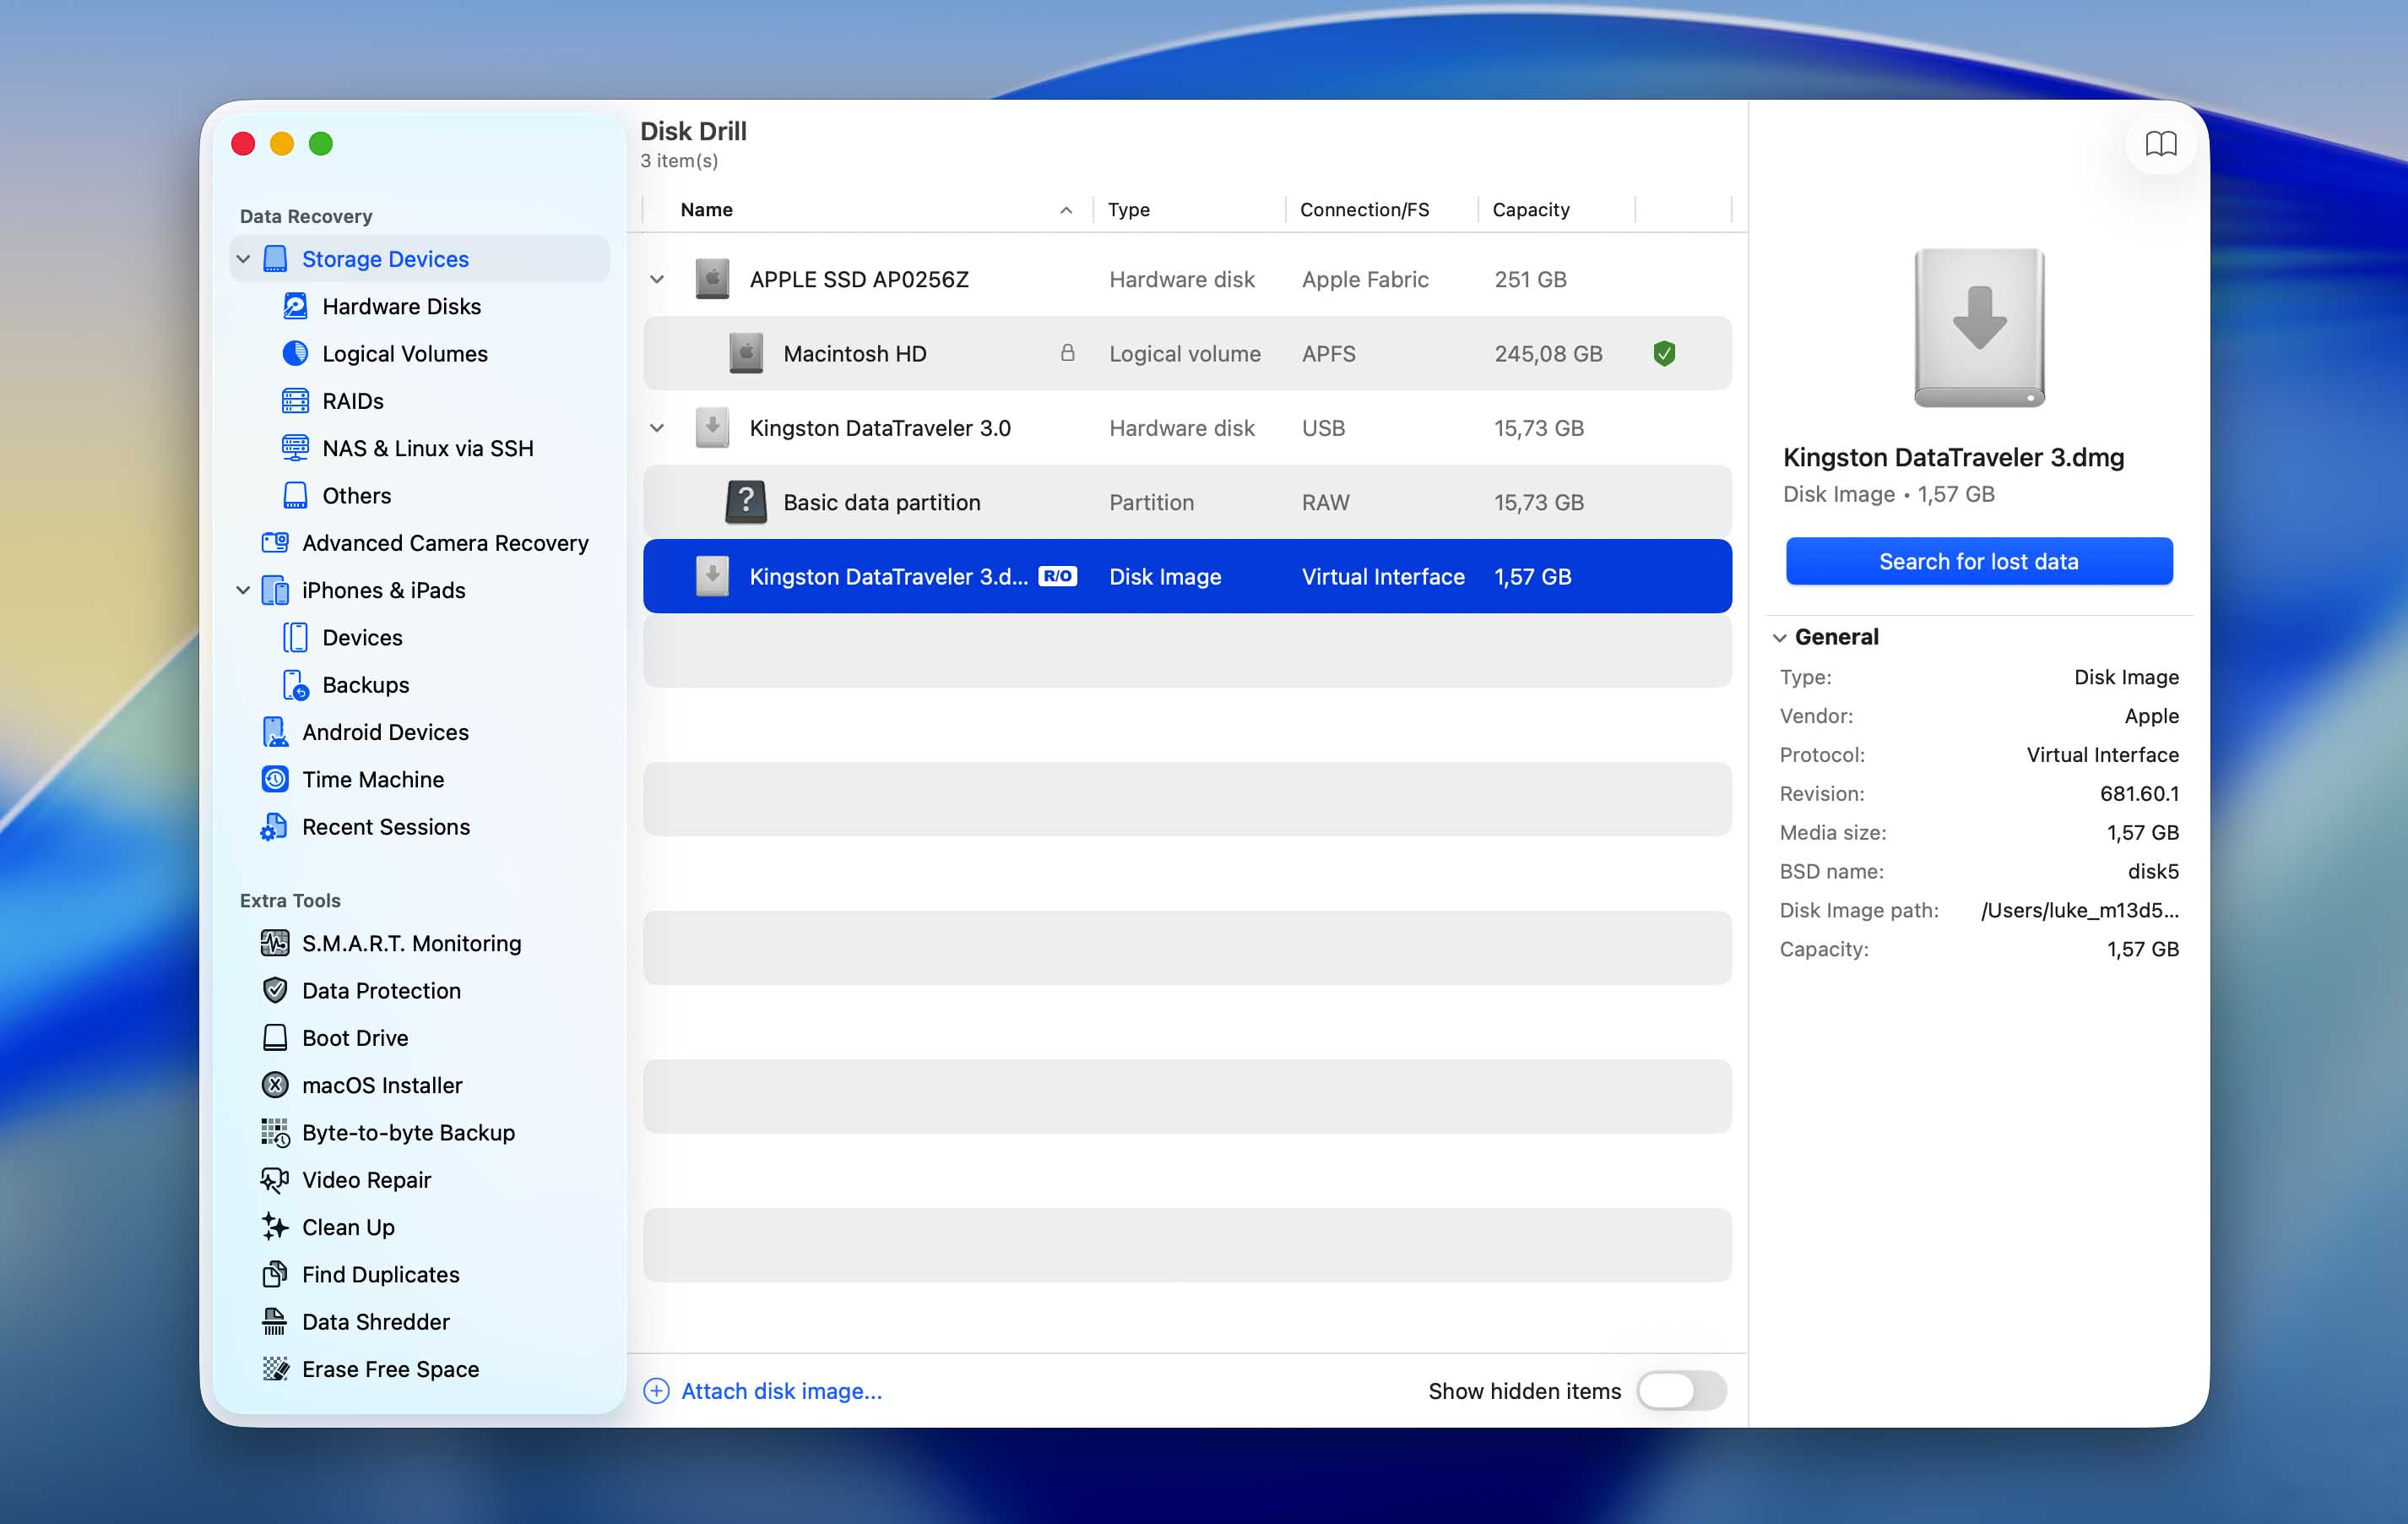
Task: Click the RAW file system cell
Action: point(1325,501)
